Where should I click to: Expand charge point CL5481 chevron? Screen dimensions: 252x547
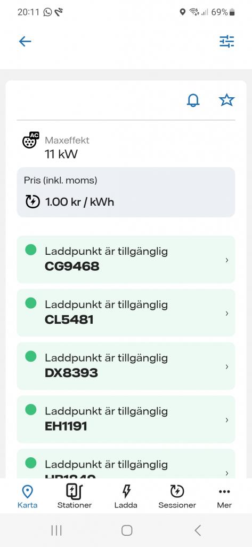(227, 313)
